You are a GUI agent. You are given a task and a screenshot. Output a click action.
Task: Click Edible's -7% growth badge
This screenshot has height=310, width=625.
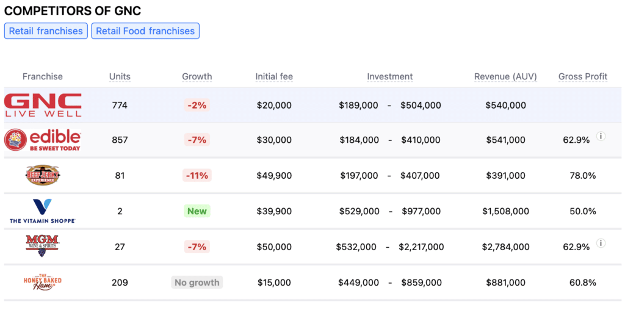[x=197, y=140]
